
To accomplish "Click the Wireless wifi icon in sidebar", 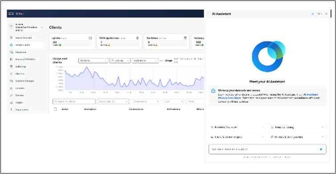I will pos(11,74).
